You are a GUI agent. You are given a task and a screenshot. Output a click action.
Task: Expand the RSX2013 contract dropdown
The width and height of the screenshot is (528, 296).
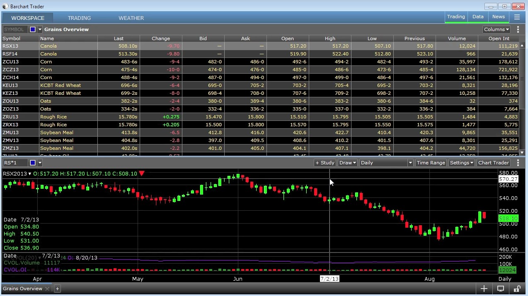tap(30, 174)
